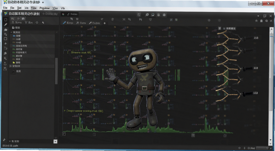275x151 pixels.
Task: Click the bottom-most icon in left sidebar
Action: coord(4,140)
